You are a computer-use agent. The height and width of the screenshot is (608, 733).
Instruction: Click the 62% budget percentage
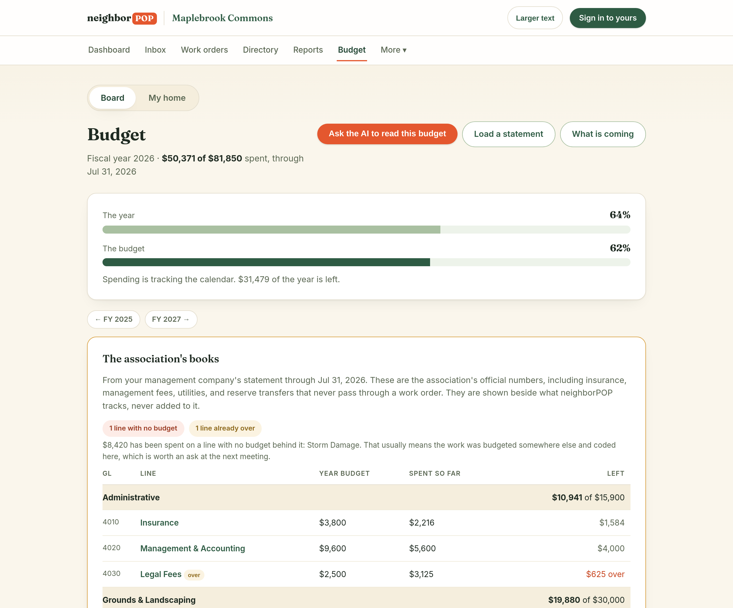tap(620, 248)
